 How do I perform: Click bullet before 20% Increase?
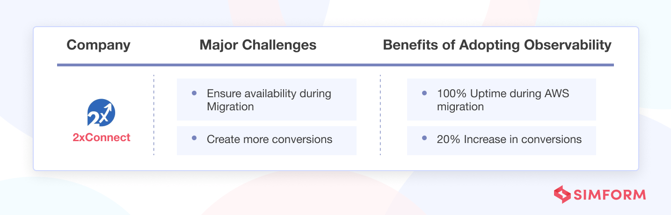tap(424, 139)
